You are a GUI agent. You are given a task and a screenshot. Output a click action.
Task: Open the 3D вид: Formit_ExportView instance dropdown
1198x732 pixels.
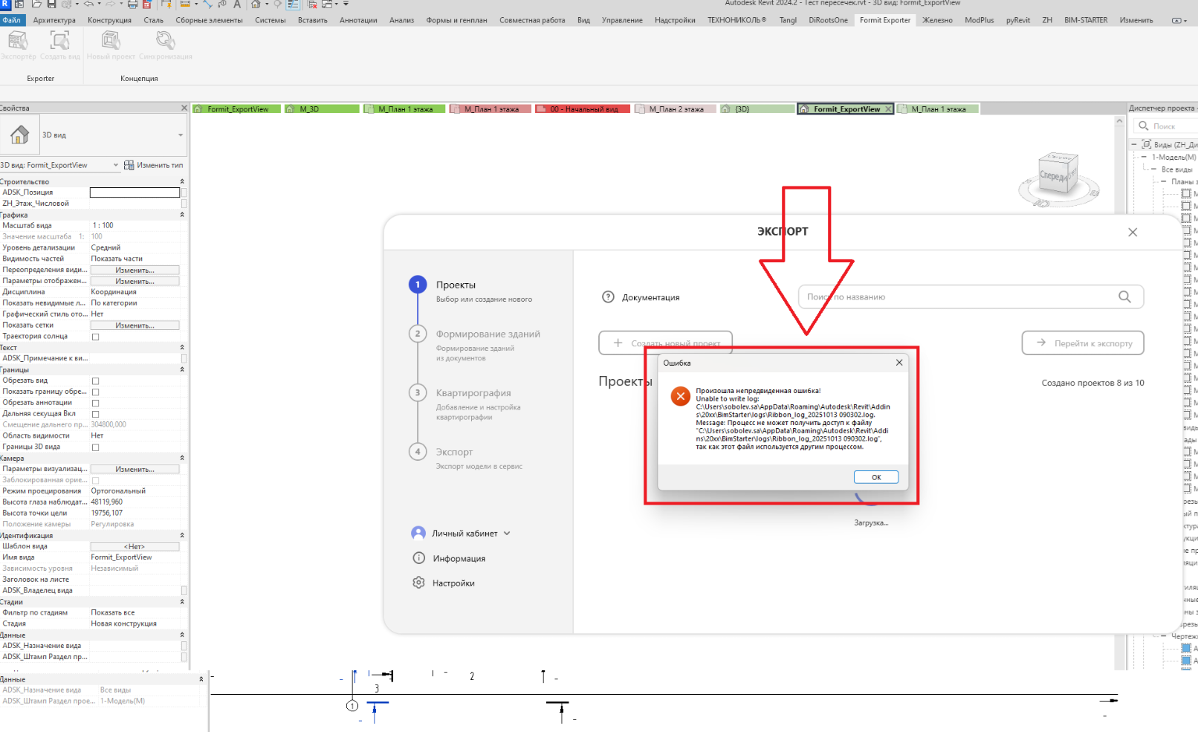pyautogui.click(x=116, y=165)
